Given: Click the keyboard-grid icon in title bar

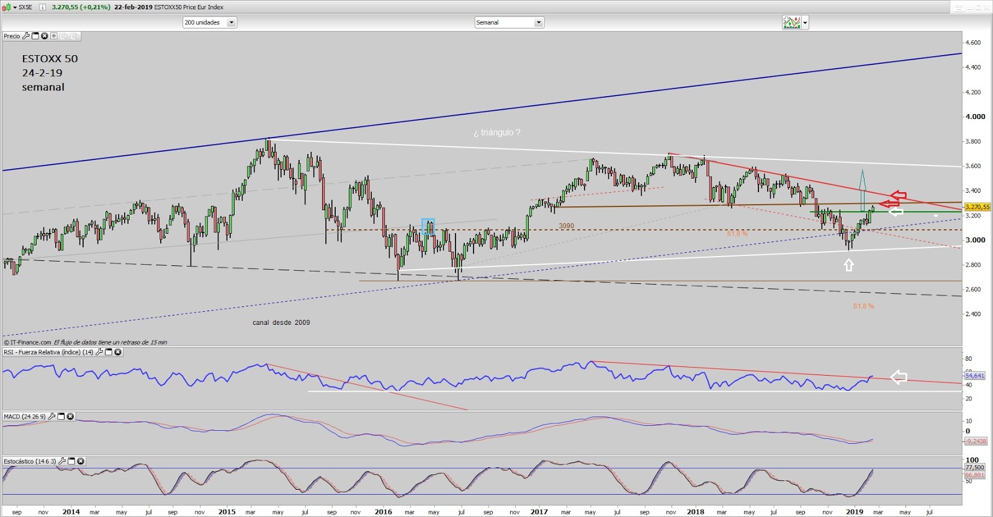Looking at the screenshot, I should [x=959, y=7].
